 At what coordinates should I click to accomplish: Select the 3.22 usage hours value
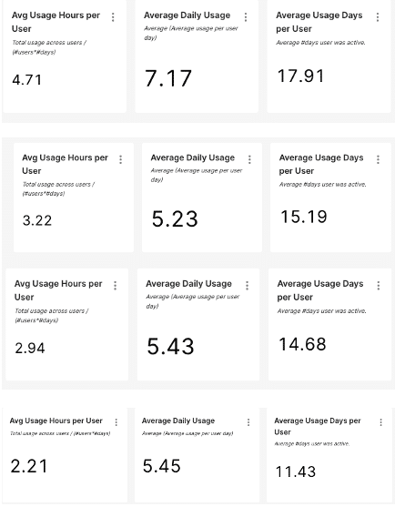(37, 221)
